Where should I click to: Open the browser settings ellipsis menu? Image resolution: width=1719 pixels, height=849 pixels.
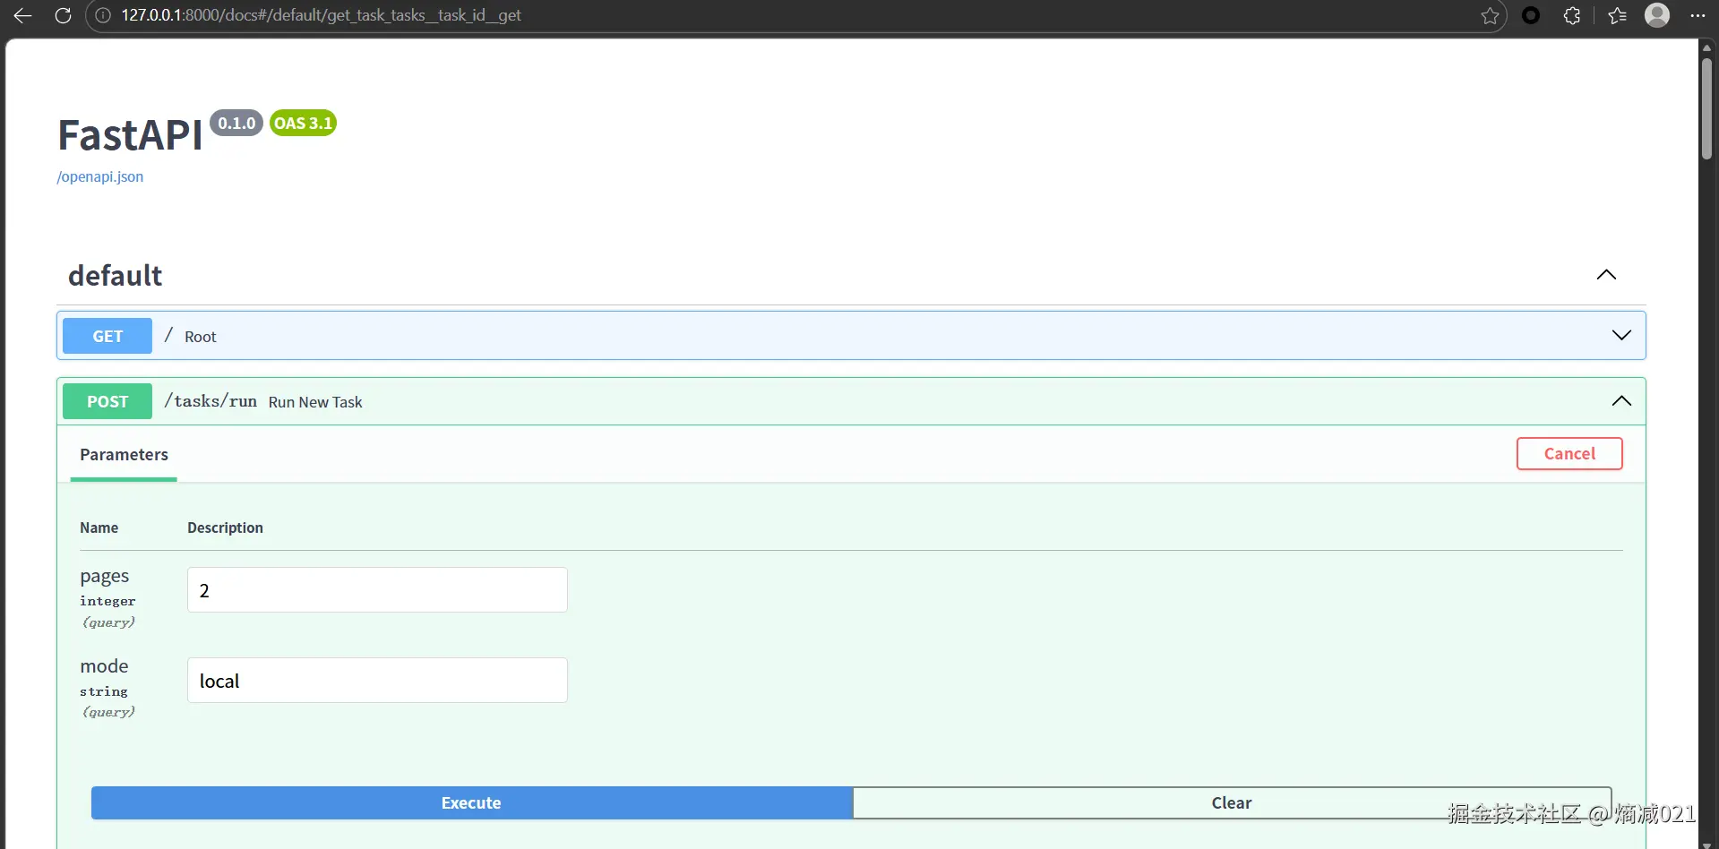1698,15
